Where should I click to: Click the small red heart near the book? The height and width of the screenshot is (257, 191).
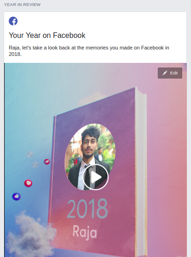click(x=47, y=162)
